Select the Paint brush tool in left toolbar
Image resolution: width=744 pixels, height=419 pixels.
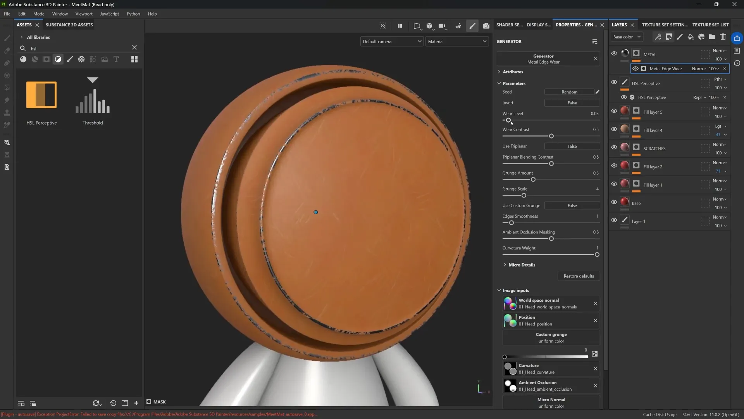coord(7,38)
